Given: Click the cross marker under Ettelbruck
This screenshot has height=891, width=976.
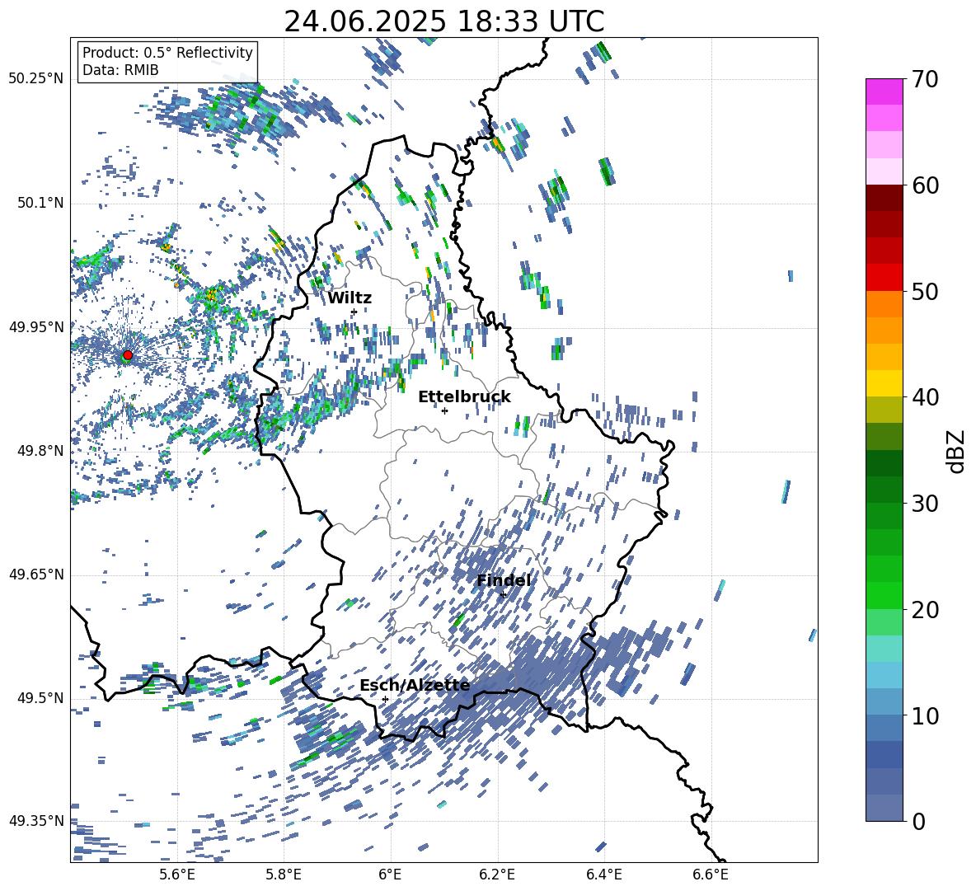Looking at the screenshot, I should 444,410.
